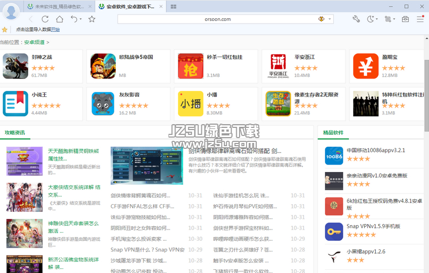Open 神雕侠侣天命套装 article link
Screen dimensions: 429x273
point(73,227)
